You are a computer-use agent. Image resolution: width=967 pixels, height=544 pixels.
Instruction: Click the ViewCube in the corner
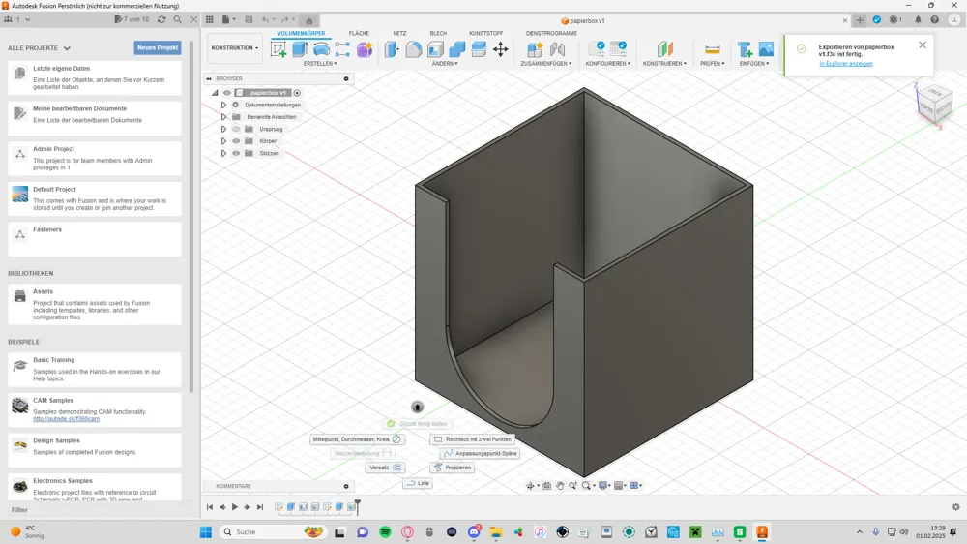point(935,103)
